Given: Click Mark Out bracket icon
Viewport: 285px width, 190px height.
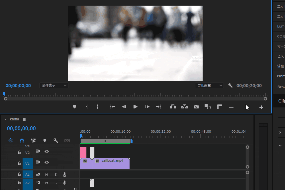Looking at the screenshot, I should coord(97,107).
